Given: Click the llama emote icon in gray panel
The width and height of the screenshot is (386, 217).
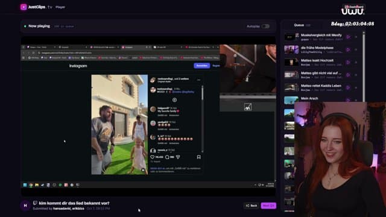Looking at the screenshot, I should click(x=248, y=107).
